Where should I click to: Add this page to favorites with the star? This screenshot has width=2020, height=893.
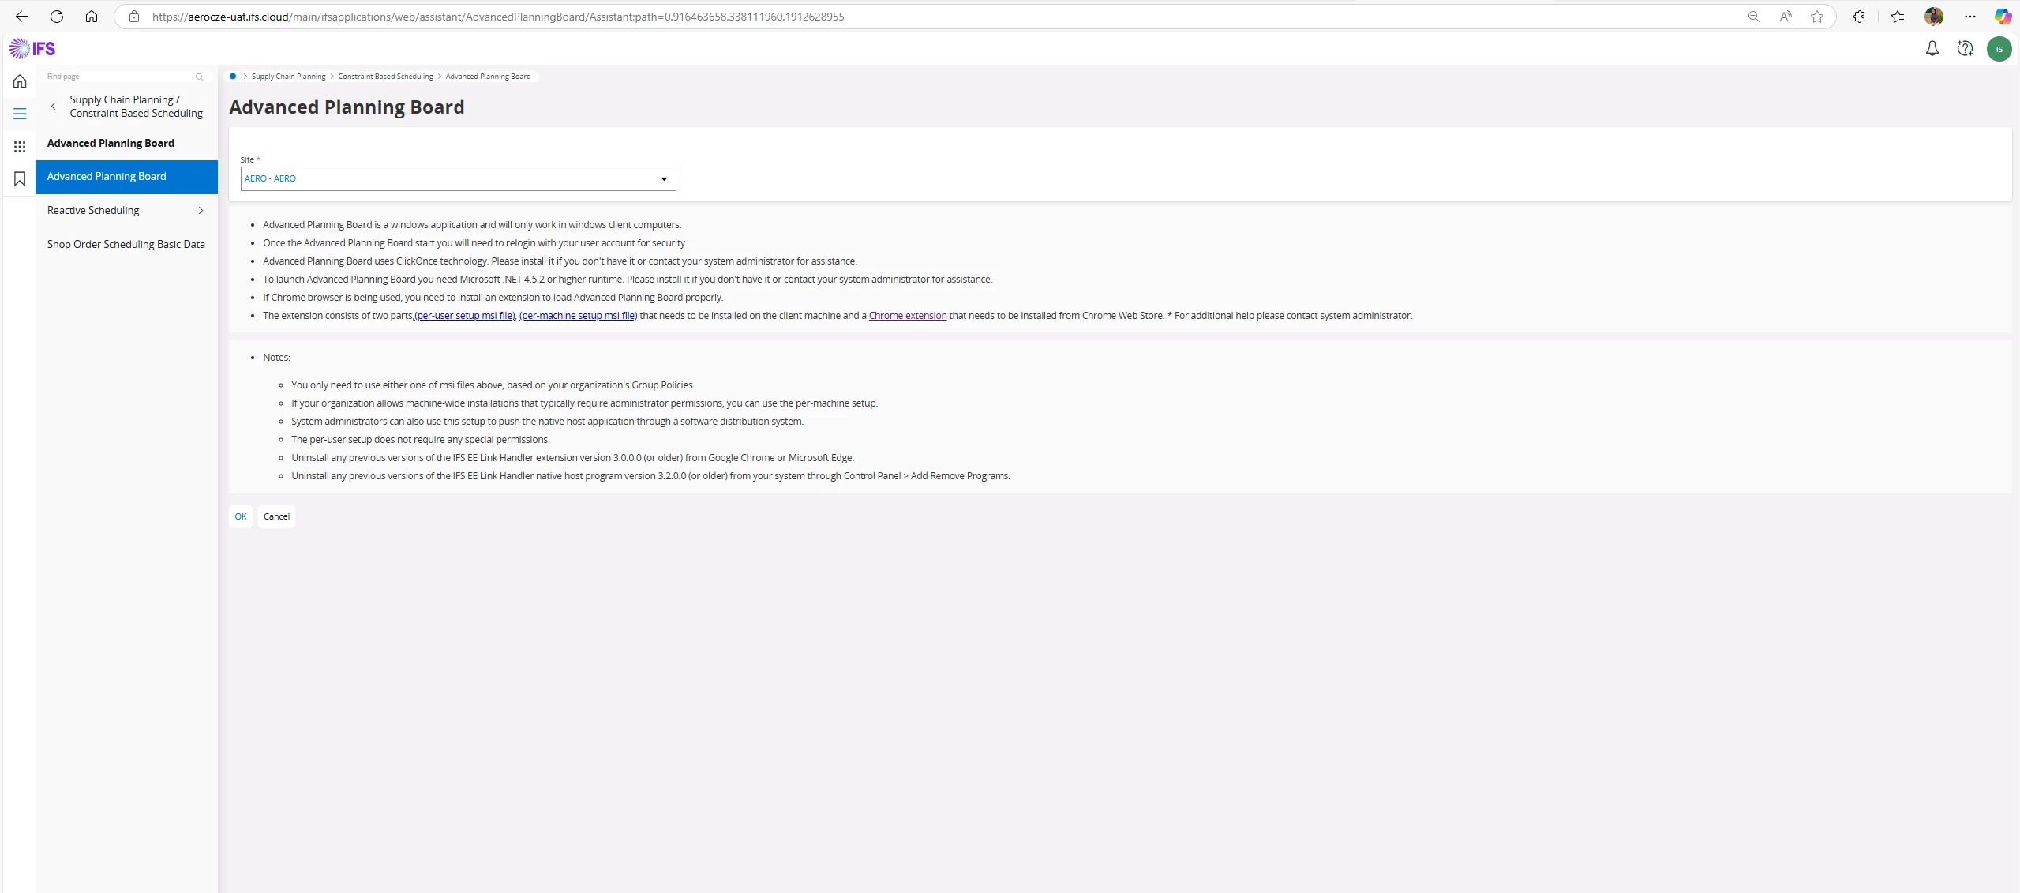pos(1817,17)
